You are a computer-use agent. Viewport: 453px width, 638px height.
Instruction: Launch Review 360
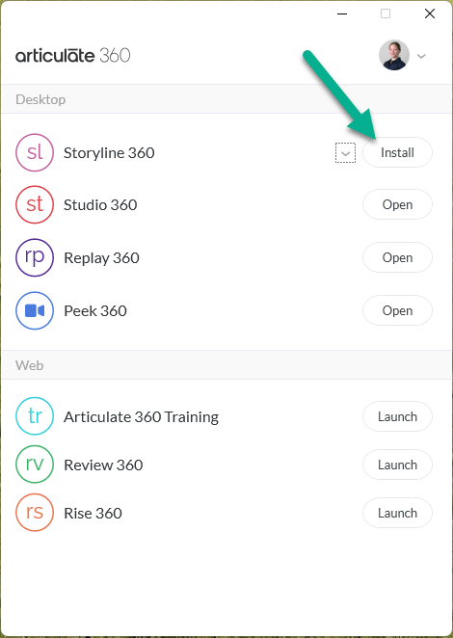[x=397, y=465]
